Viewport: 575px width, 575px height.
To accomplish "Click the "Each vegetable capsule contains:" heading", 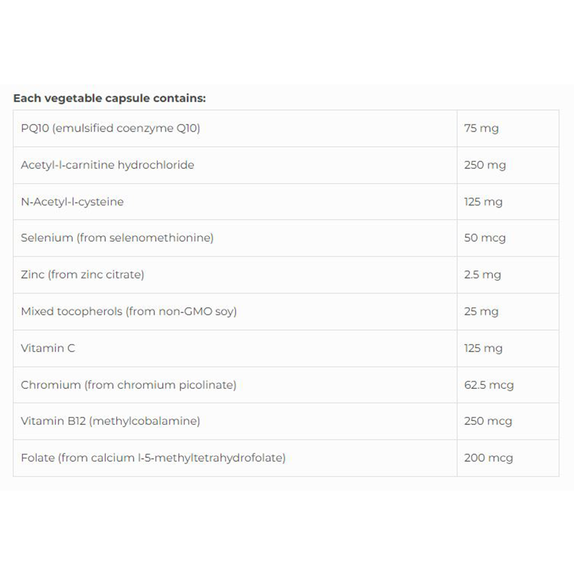I will 109,98.
